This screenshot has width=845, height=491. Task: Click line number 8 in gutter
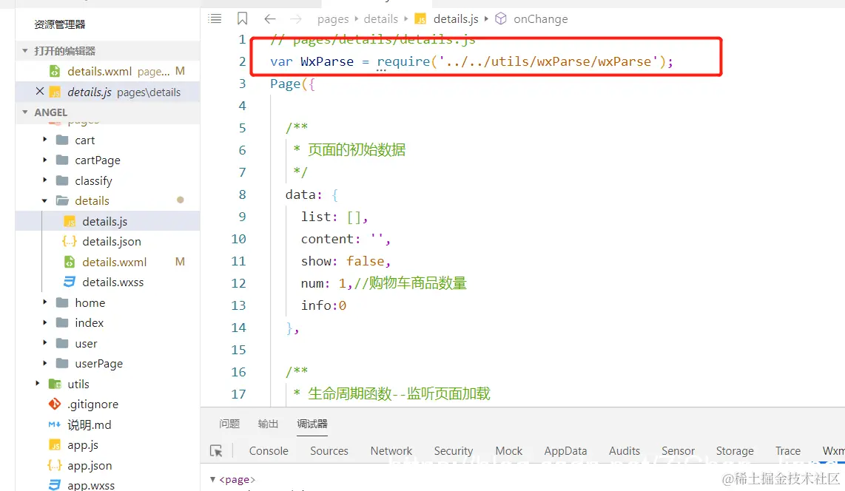tap(242, 194)
